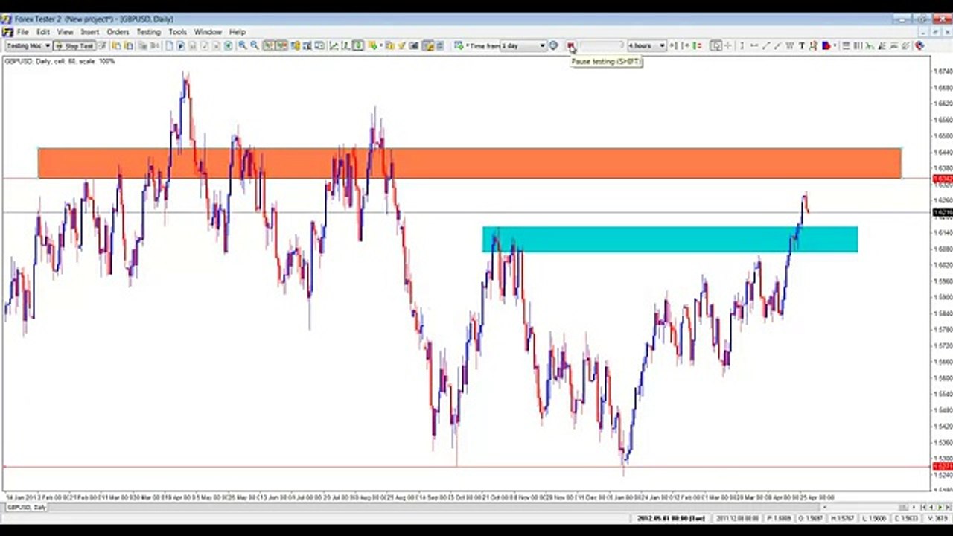Open the Help menu

coord(238,32)
